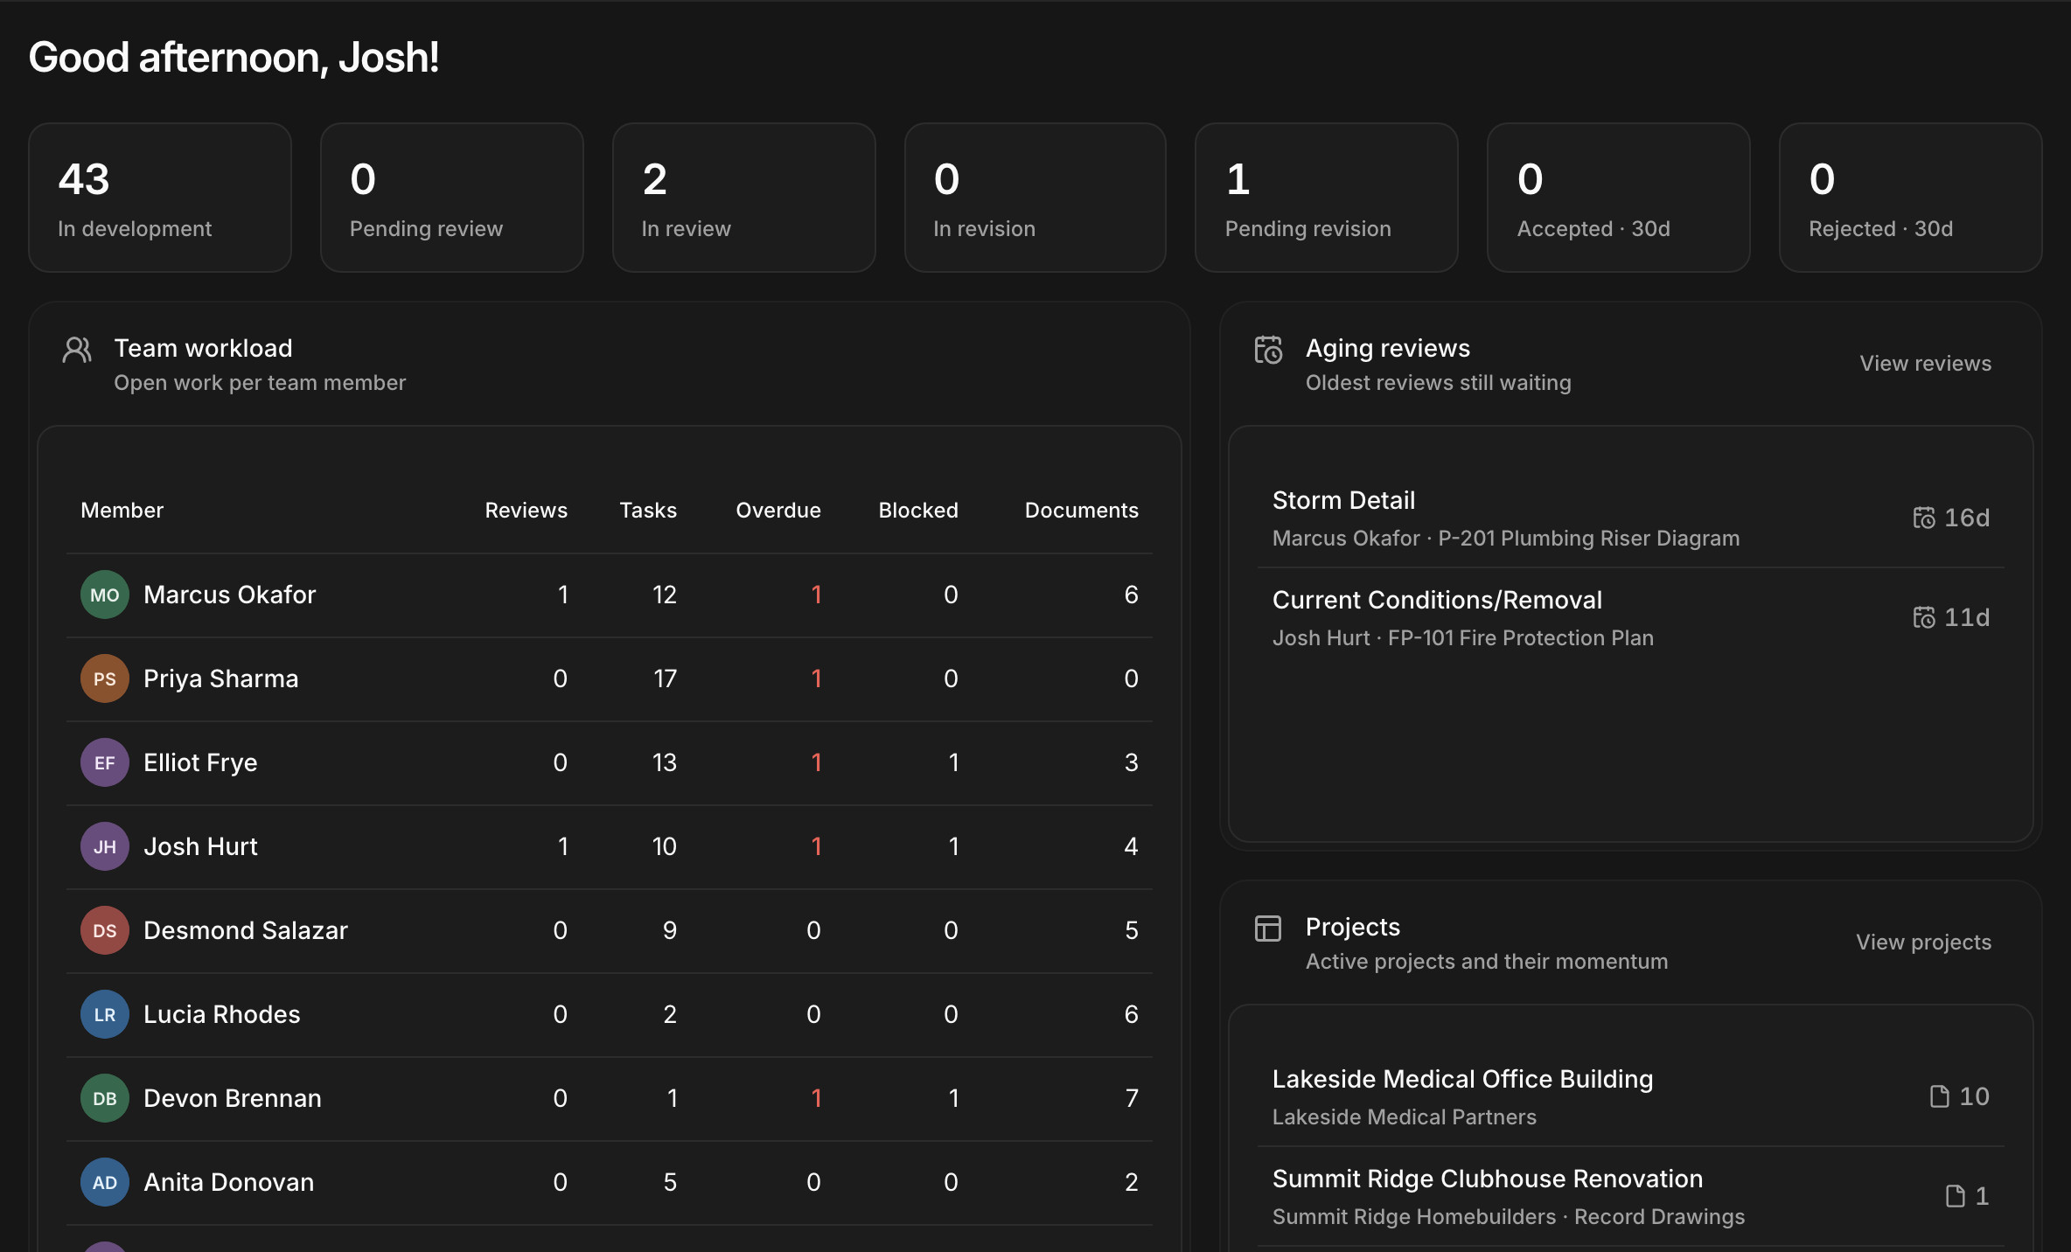Click Lucia Rhodes's LR avatar
The width and height of the screenshot is (2071, 1252).
point(105,1014)
